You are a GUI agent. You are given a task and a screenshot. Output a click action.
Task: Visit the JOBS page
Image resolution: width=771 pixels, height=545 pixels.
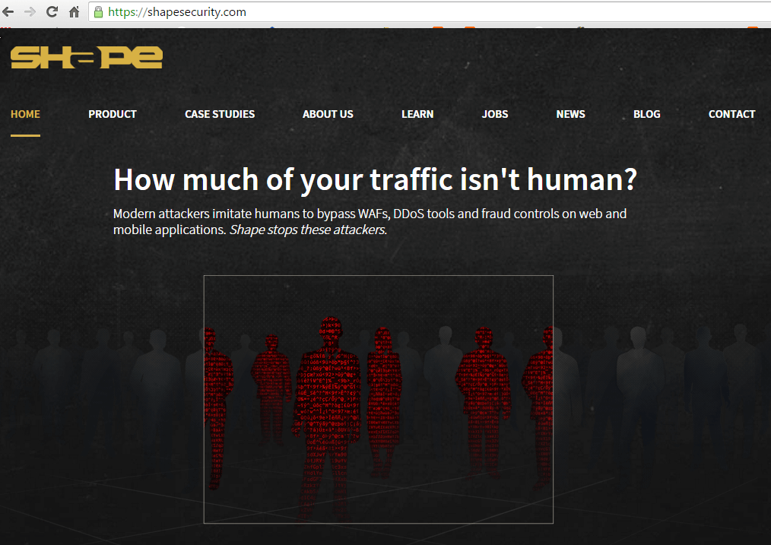[495, 114]
